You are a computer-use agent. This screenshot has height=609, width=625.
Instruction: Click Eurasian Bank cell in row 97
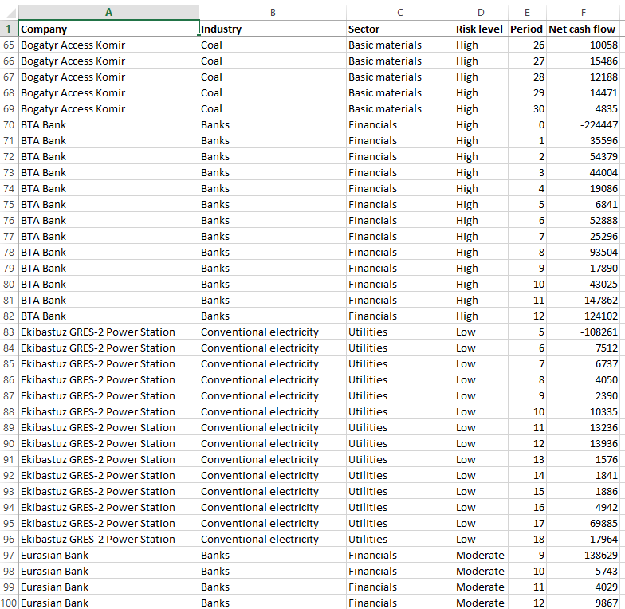point(108,555)
